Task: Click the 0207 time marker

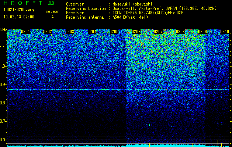Action: point(158,32)
